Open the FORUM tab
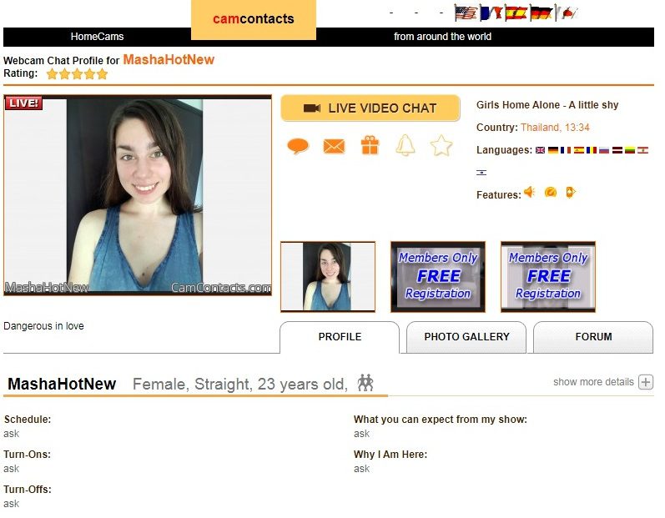 (593, 337)
